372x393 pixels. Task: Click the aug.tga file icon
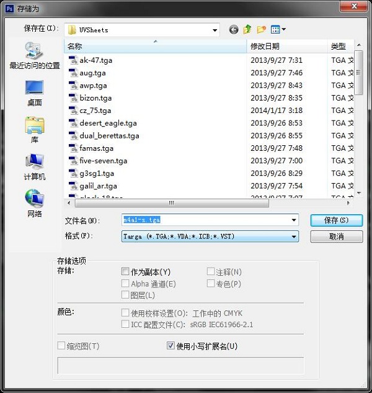coord(73,73)
